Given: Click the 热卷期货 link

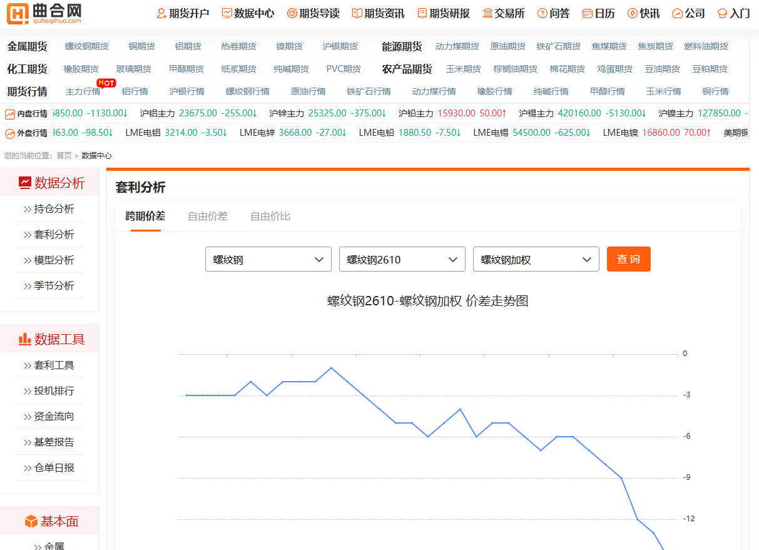Looking at the screenshot, I should 239,46.
